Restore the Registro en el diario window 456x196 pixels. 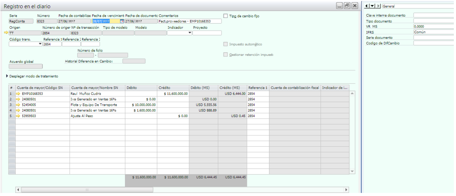click(x=347, y=6)
